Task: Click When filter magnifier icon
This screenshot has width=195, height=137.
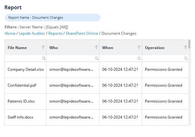Action: click(139, 59)
